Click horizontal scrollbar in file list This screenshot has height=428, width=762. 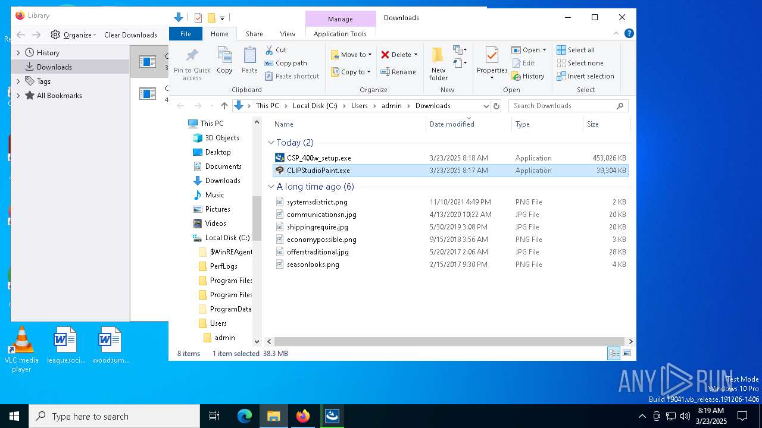pyautogui.click(x=449, y=341)
